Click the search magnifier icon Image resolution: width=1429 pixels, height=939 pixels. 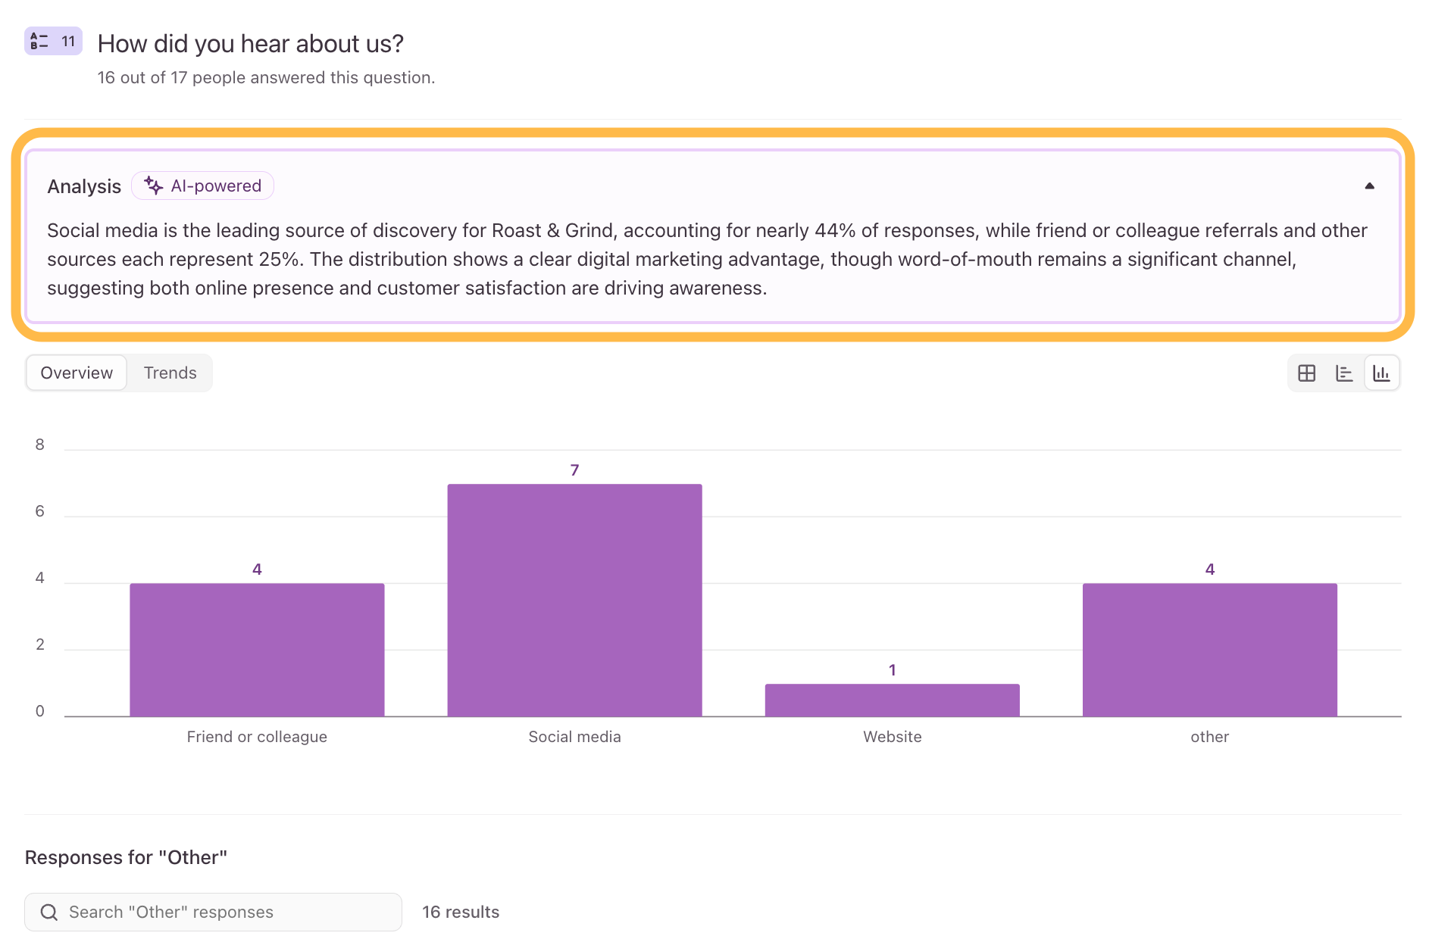[x=49, y=912]
